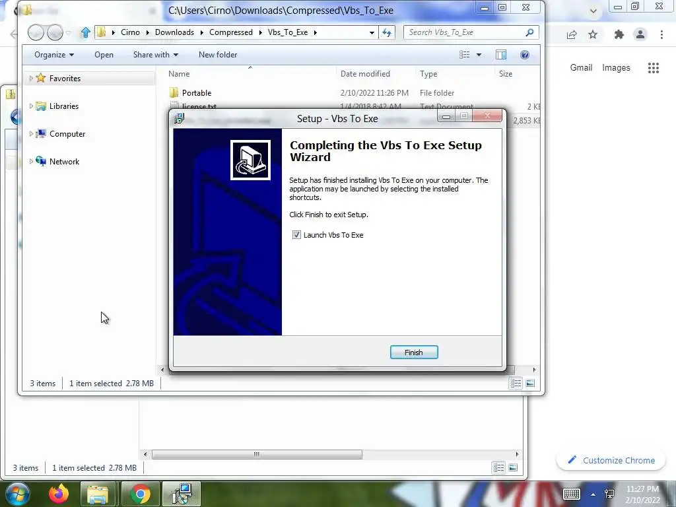Viewport: 676px width, 507px height.
Task: Select Computer in the navigation pane
Action: 67,134
